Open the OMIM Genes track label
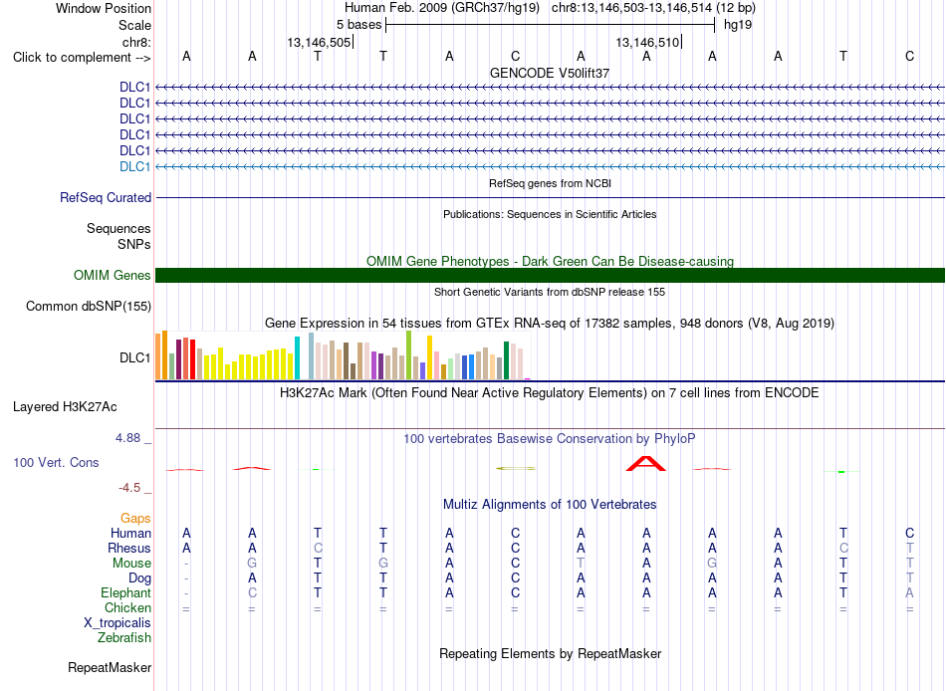The width and height of the screenshot is (946, 691). click(x=113, y=275)
